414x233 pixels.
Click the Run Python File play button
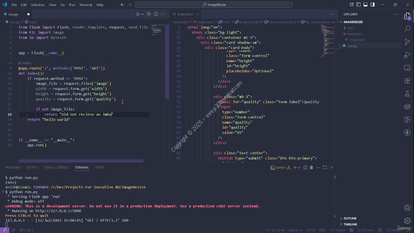[x=138, y=14]
